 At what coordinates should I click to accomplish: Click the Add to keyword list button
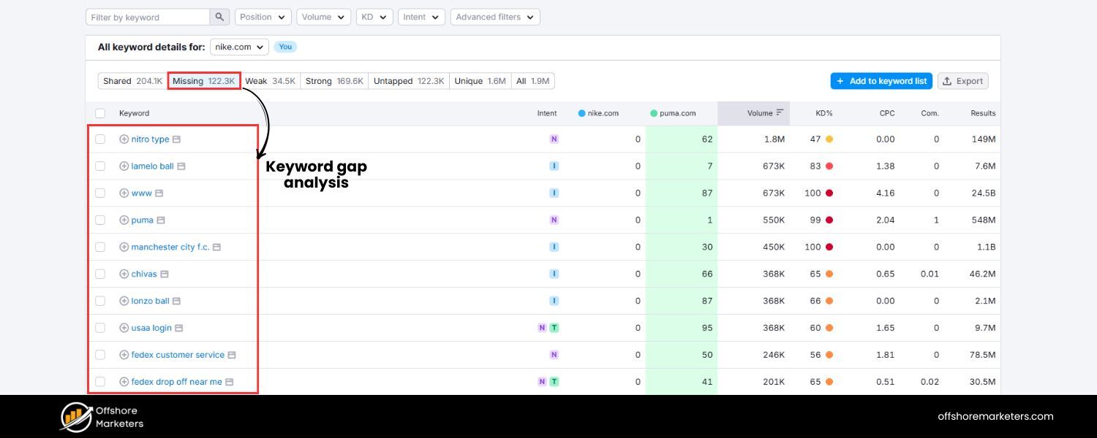[x=881, y=80]
